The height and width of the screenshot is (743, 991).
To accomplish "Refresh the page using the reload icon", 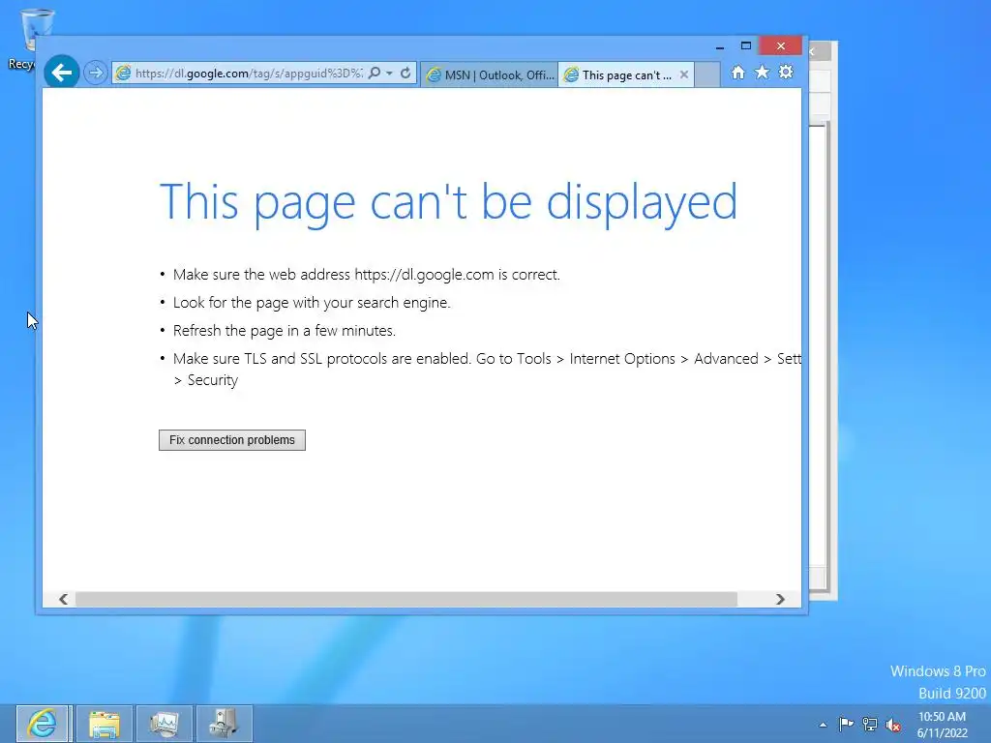I will [405, 74].
